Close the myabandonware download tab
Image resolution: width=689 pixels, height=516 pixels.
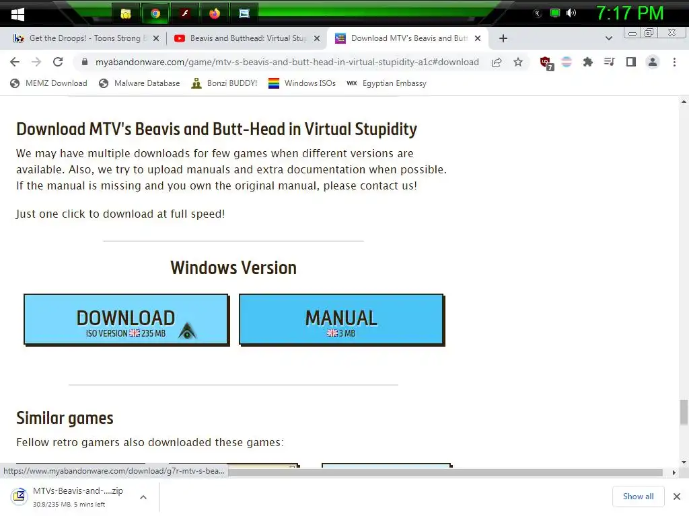tap(478, 38)
